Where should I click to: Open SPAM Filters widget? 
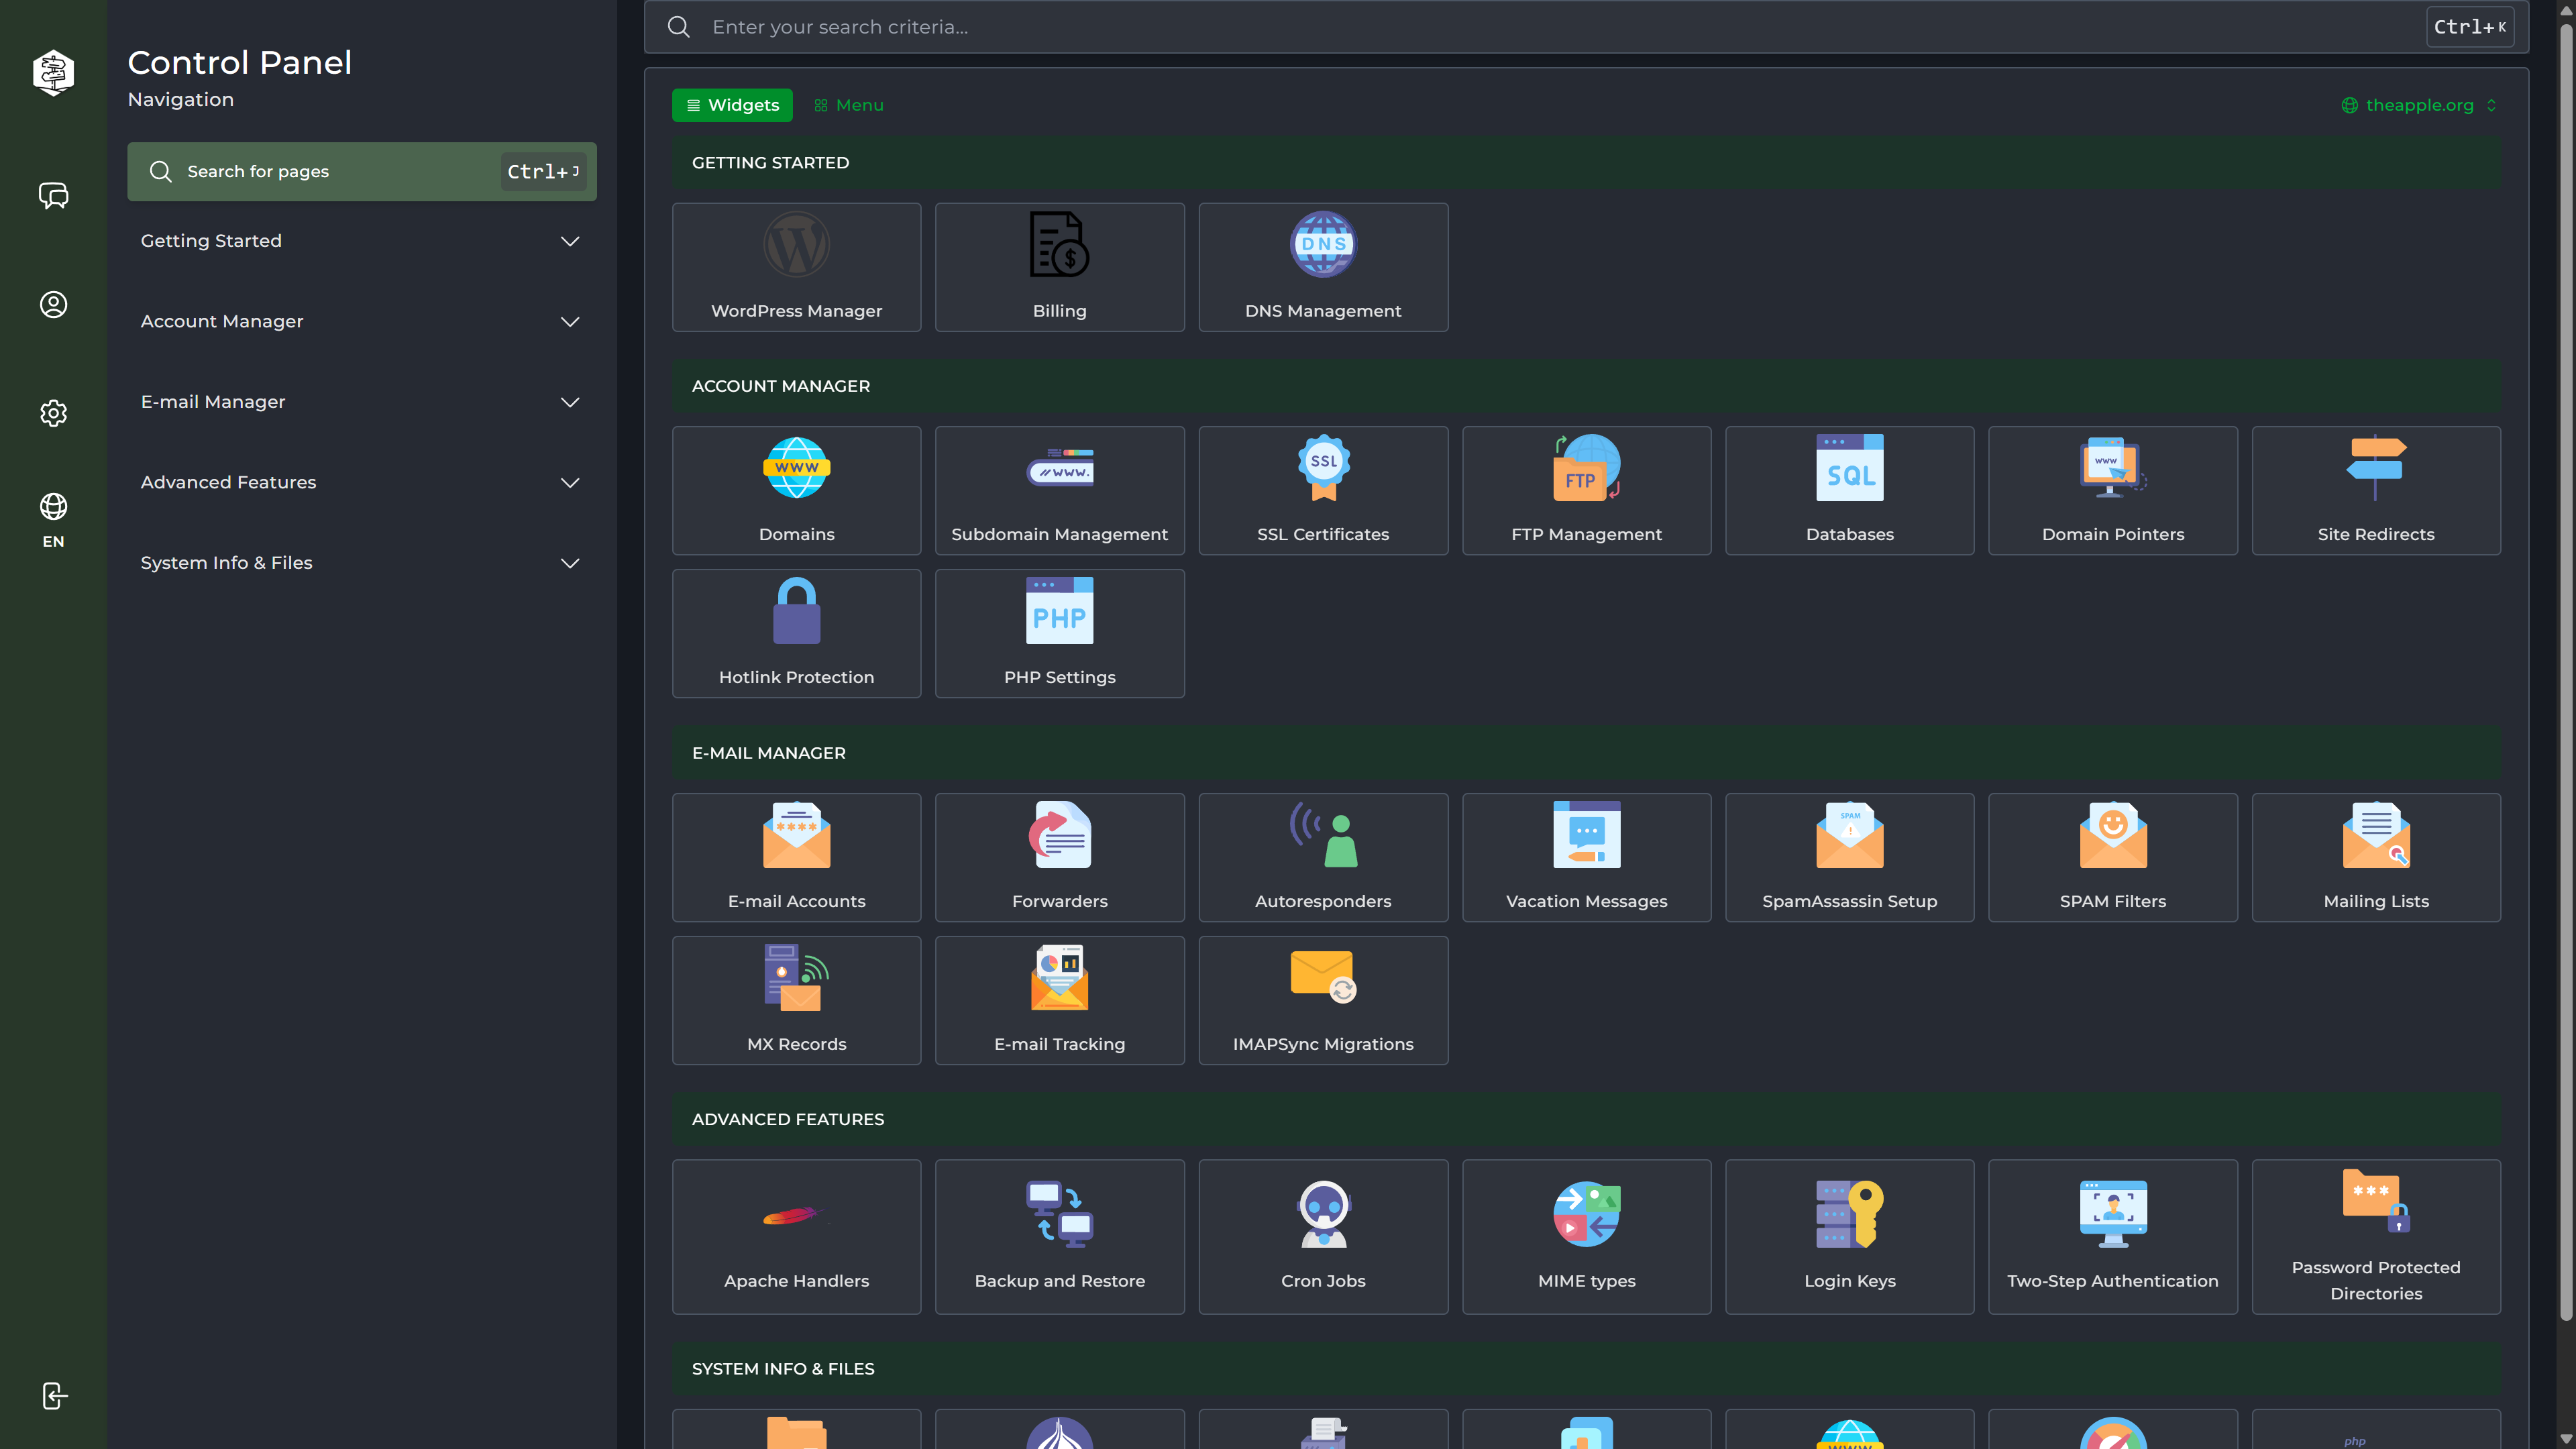pos(2112,857)
